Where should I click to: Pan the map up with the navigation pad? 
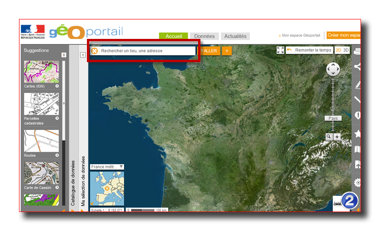pyautogui.click(x=333, y=65)
